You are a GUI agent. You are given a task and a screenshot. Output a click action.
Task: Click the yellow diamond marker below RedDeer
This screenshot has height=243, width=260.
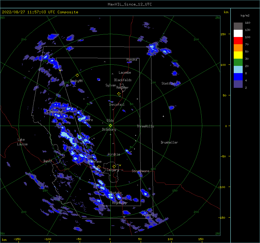[119, 94]
